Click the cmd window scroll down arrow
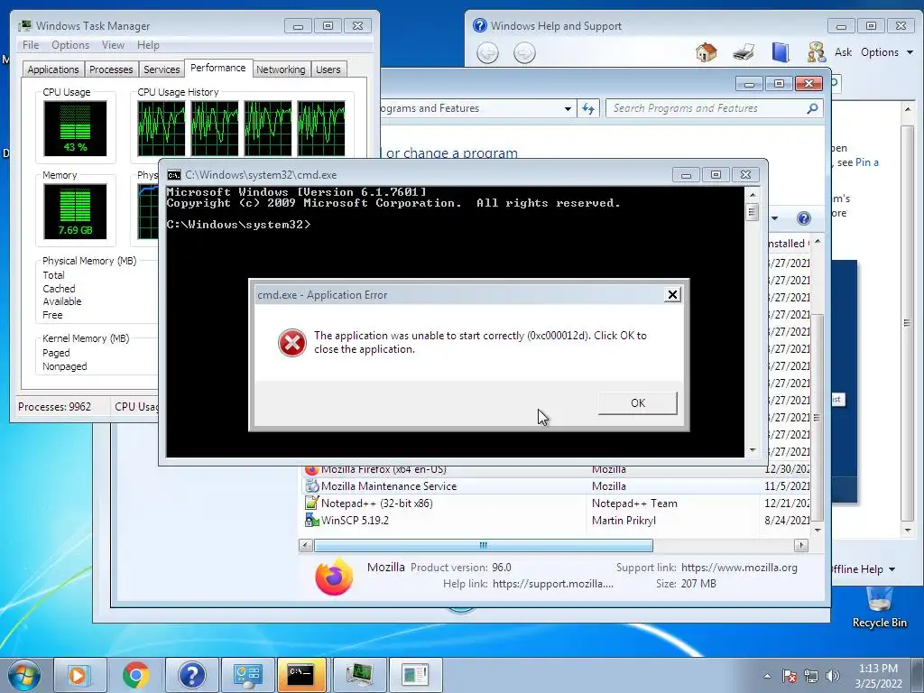The width and height of the screenshot is (924, 693). click(x=752, y=450)
